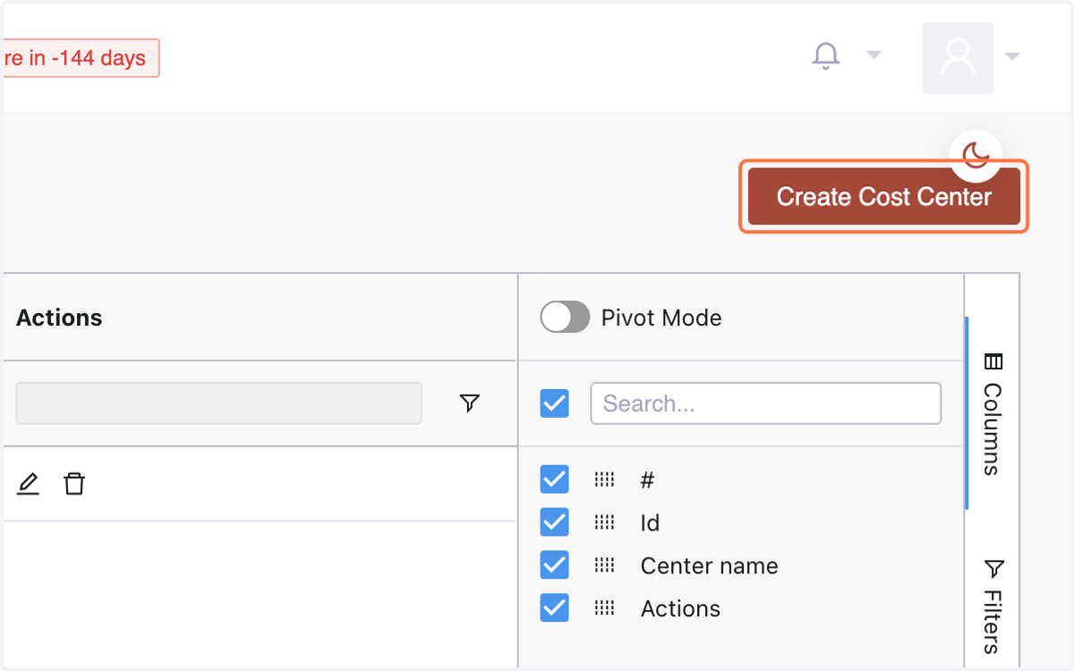Expand the dropdown arrow beside the bell
This screenshot has height=671, width=1074.
pos(874,55)
